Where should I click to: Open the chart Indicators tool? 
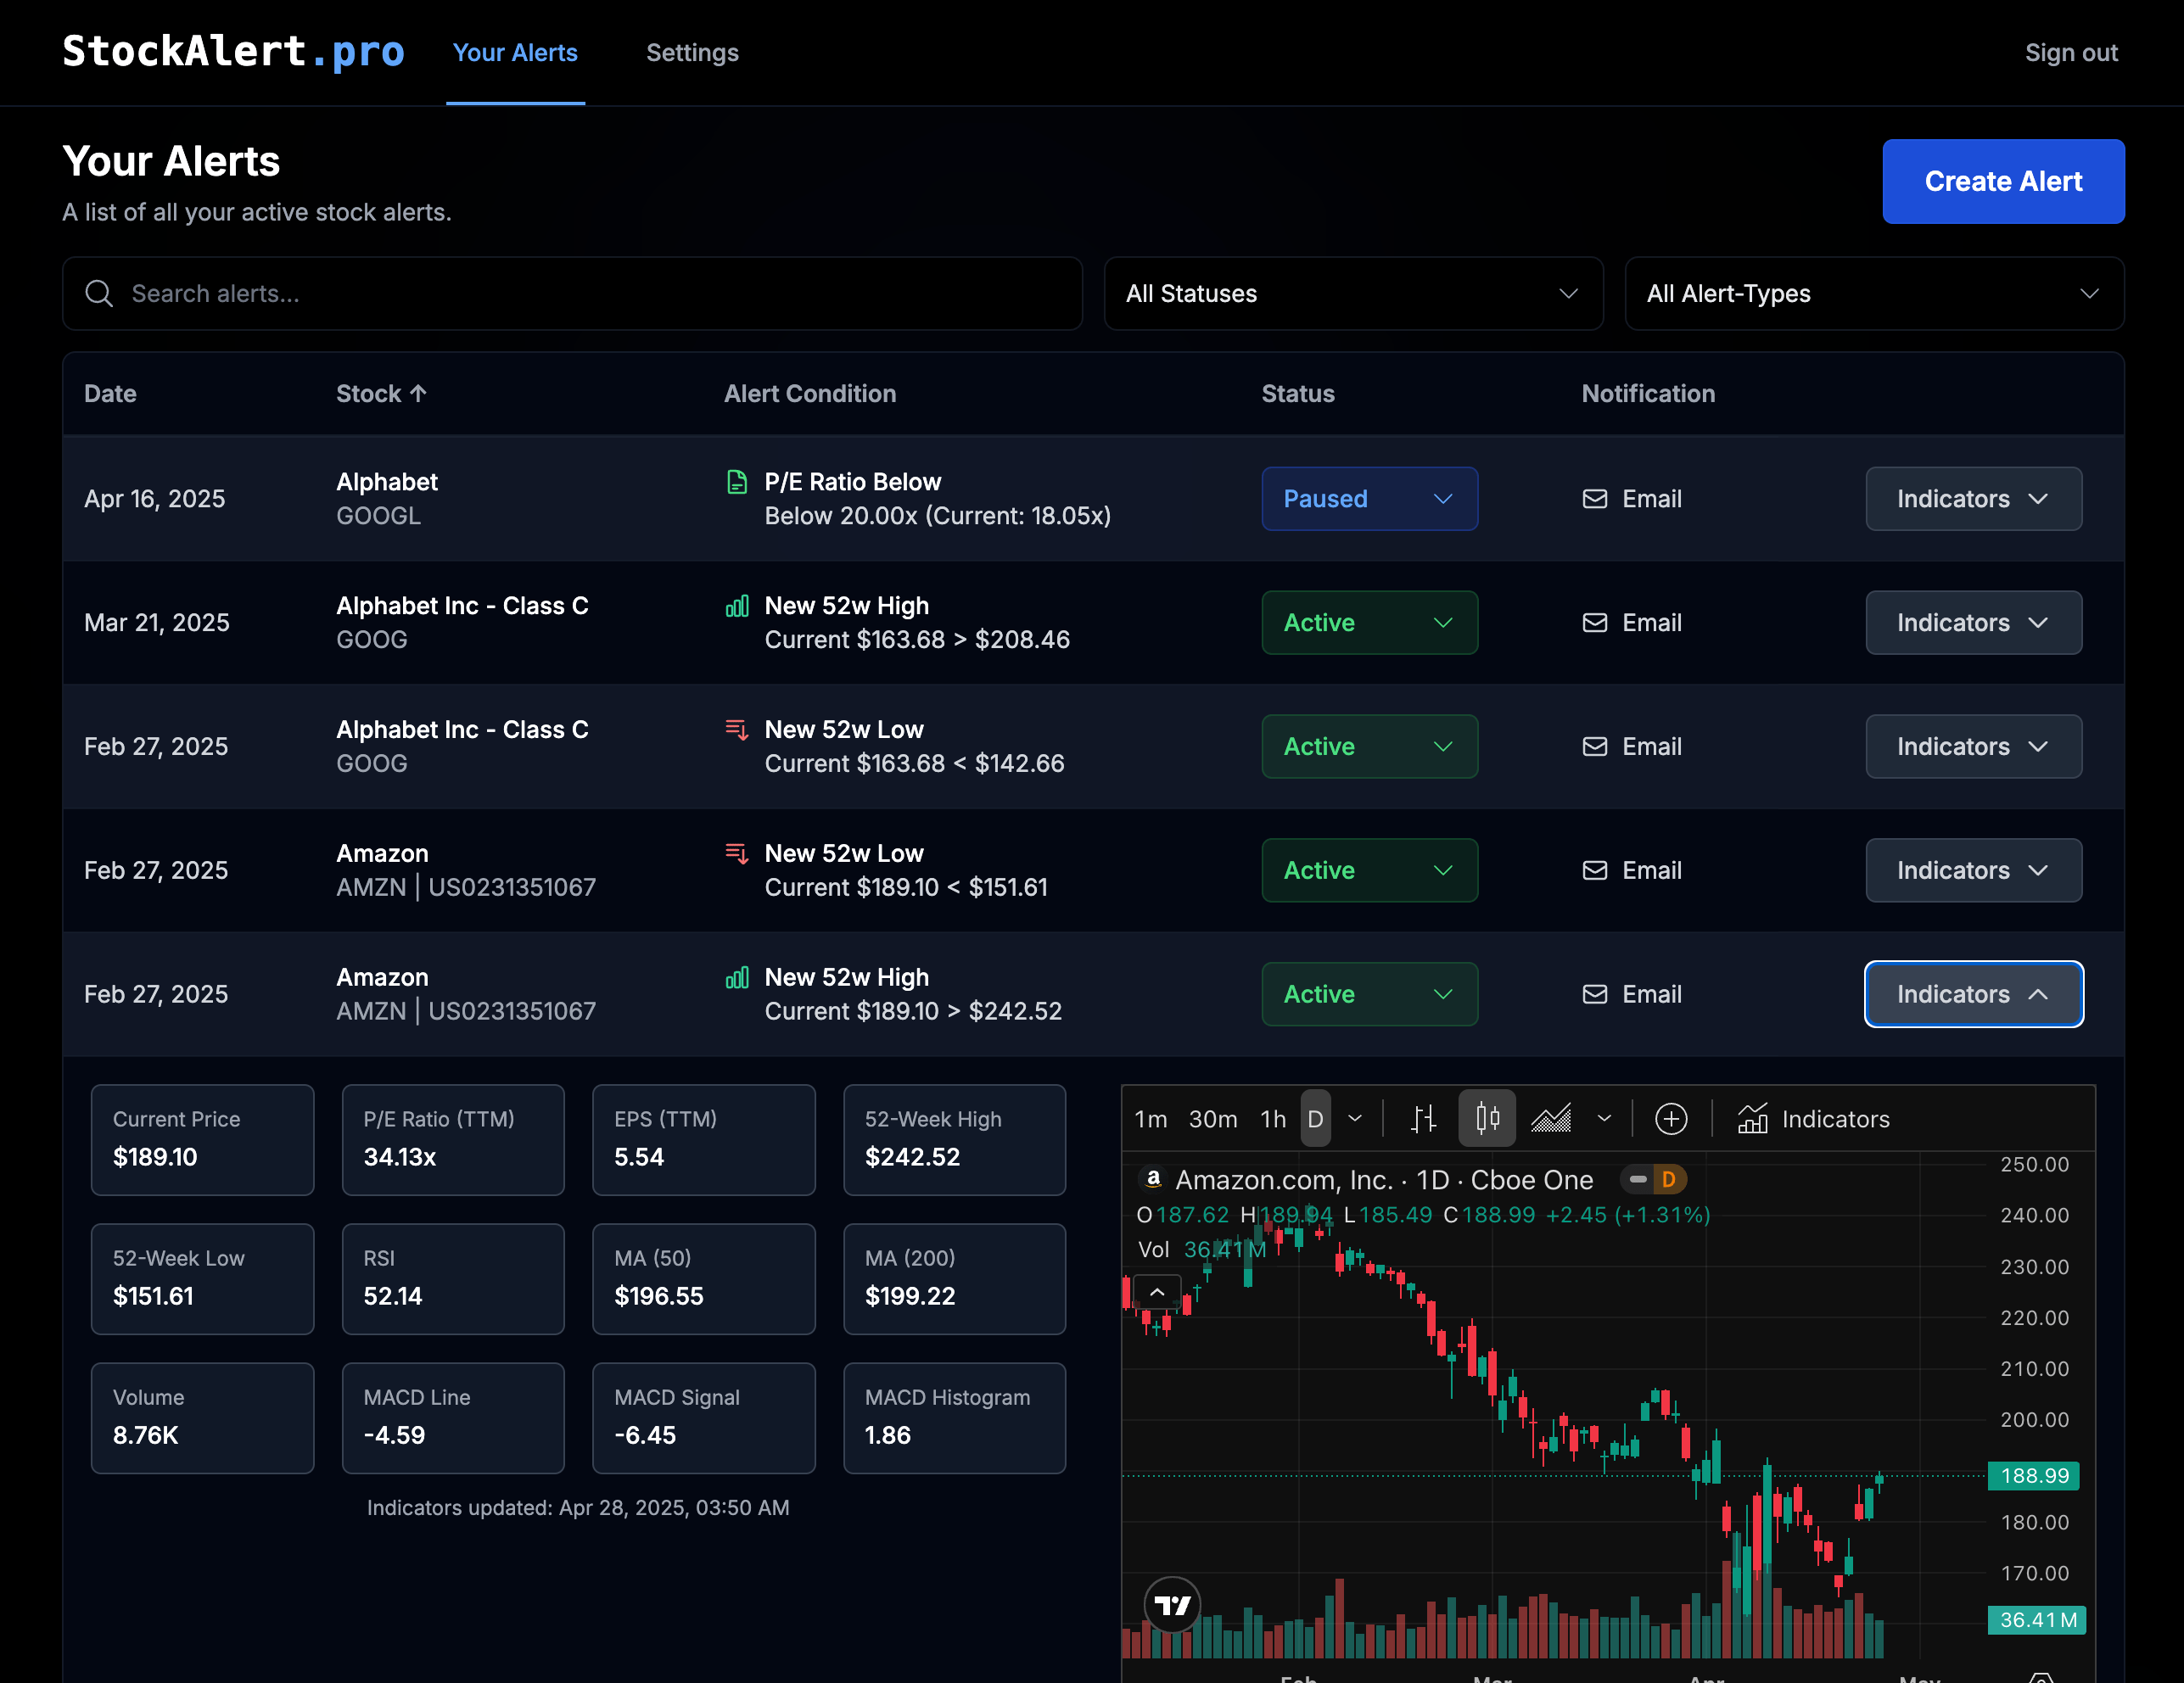[x=1813, y=1118]
